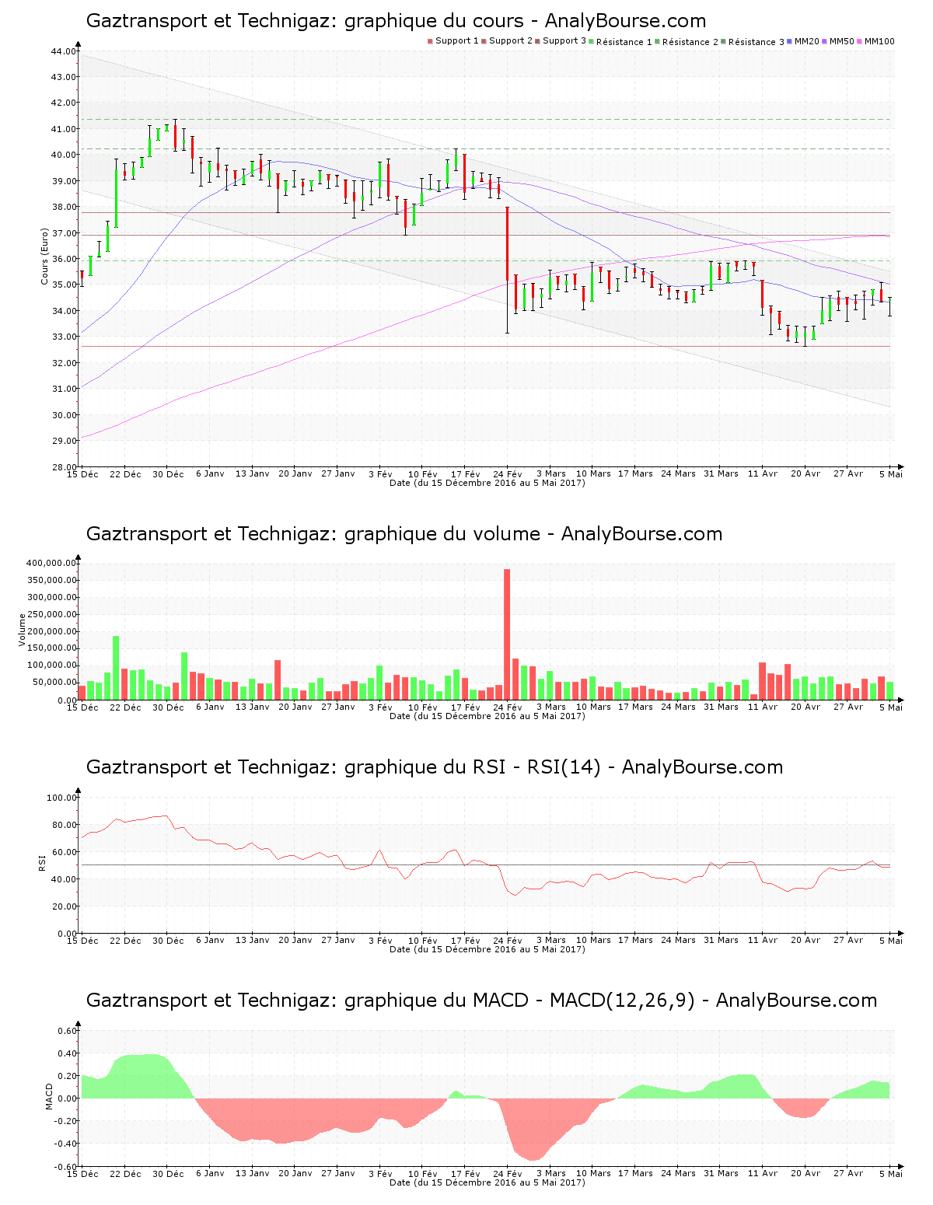Screen dimensions: 933x1205
Task: Select the MACD(12,26,9) chart title
Action: [480, 1001]
